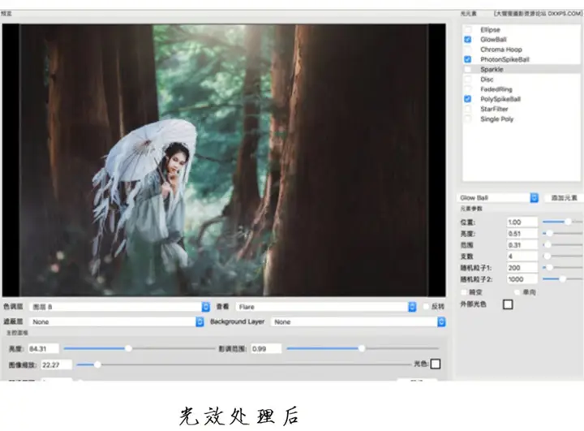Click the 外部光色 color swatch

tap(508, 304)
